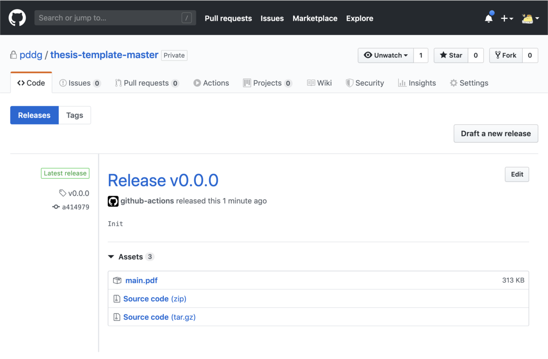Click the Latest release badge
This screenshot has height=359, width=548.
(65, 173)
